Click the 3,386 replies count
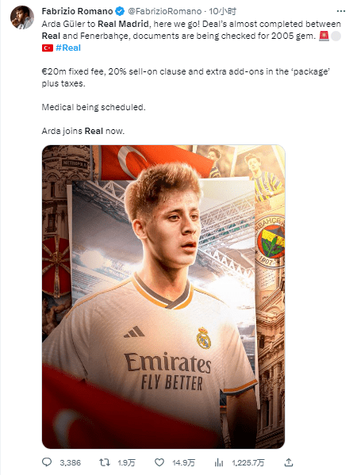353x475 pixels. point(71,462)
